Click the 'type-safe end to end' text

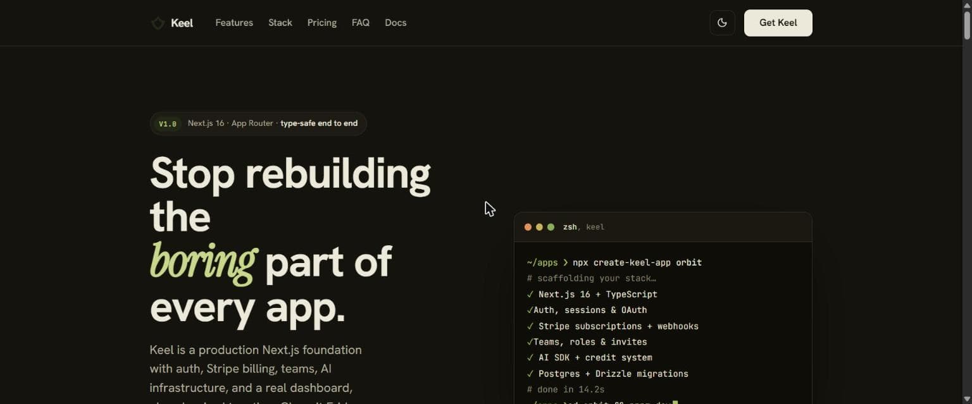pos(319,123)
